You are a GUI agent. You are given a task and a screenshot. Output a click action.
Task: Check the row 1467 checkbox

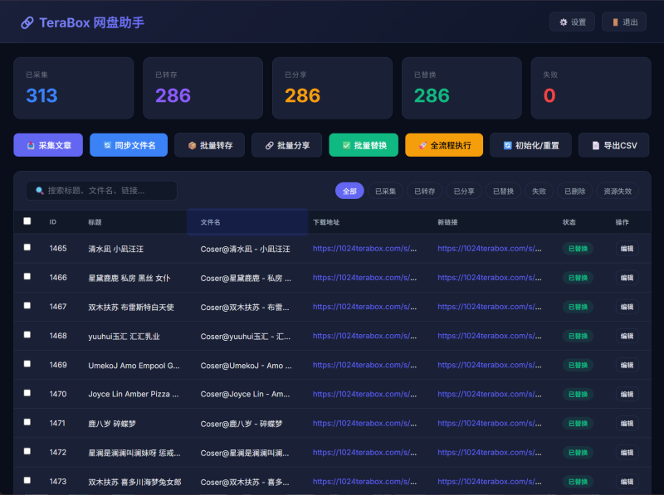(x=27, y=305)
